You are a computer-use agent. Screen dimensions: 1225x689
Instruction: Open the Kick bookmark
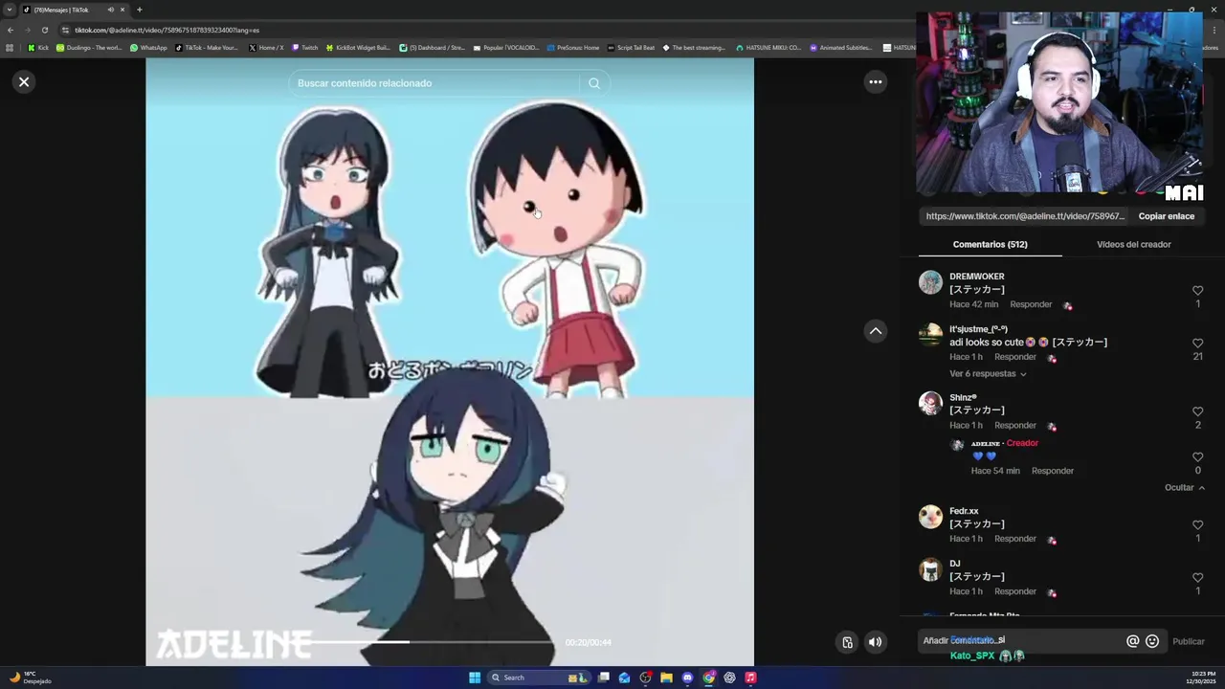click(38, 48)
